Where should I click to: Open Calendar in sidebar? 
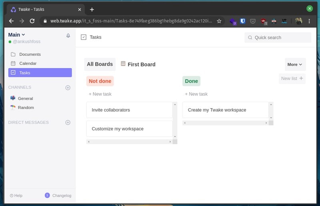pos(40,63)
